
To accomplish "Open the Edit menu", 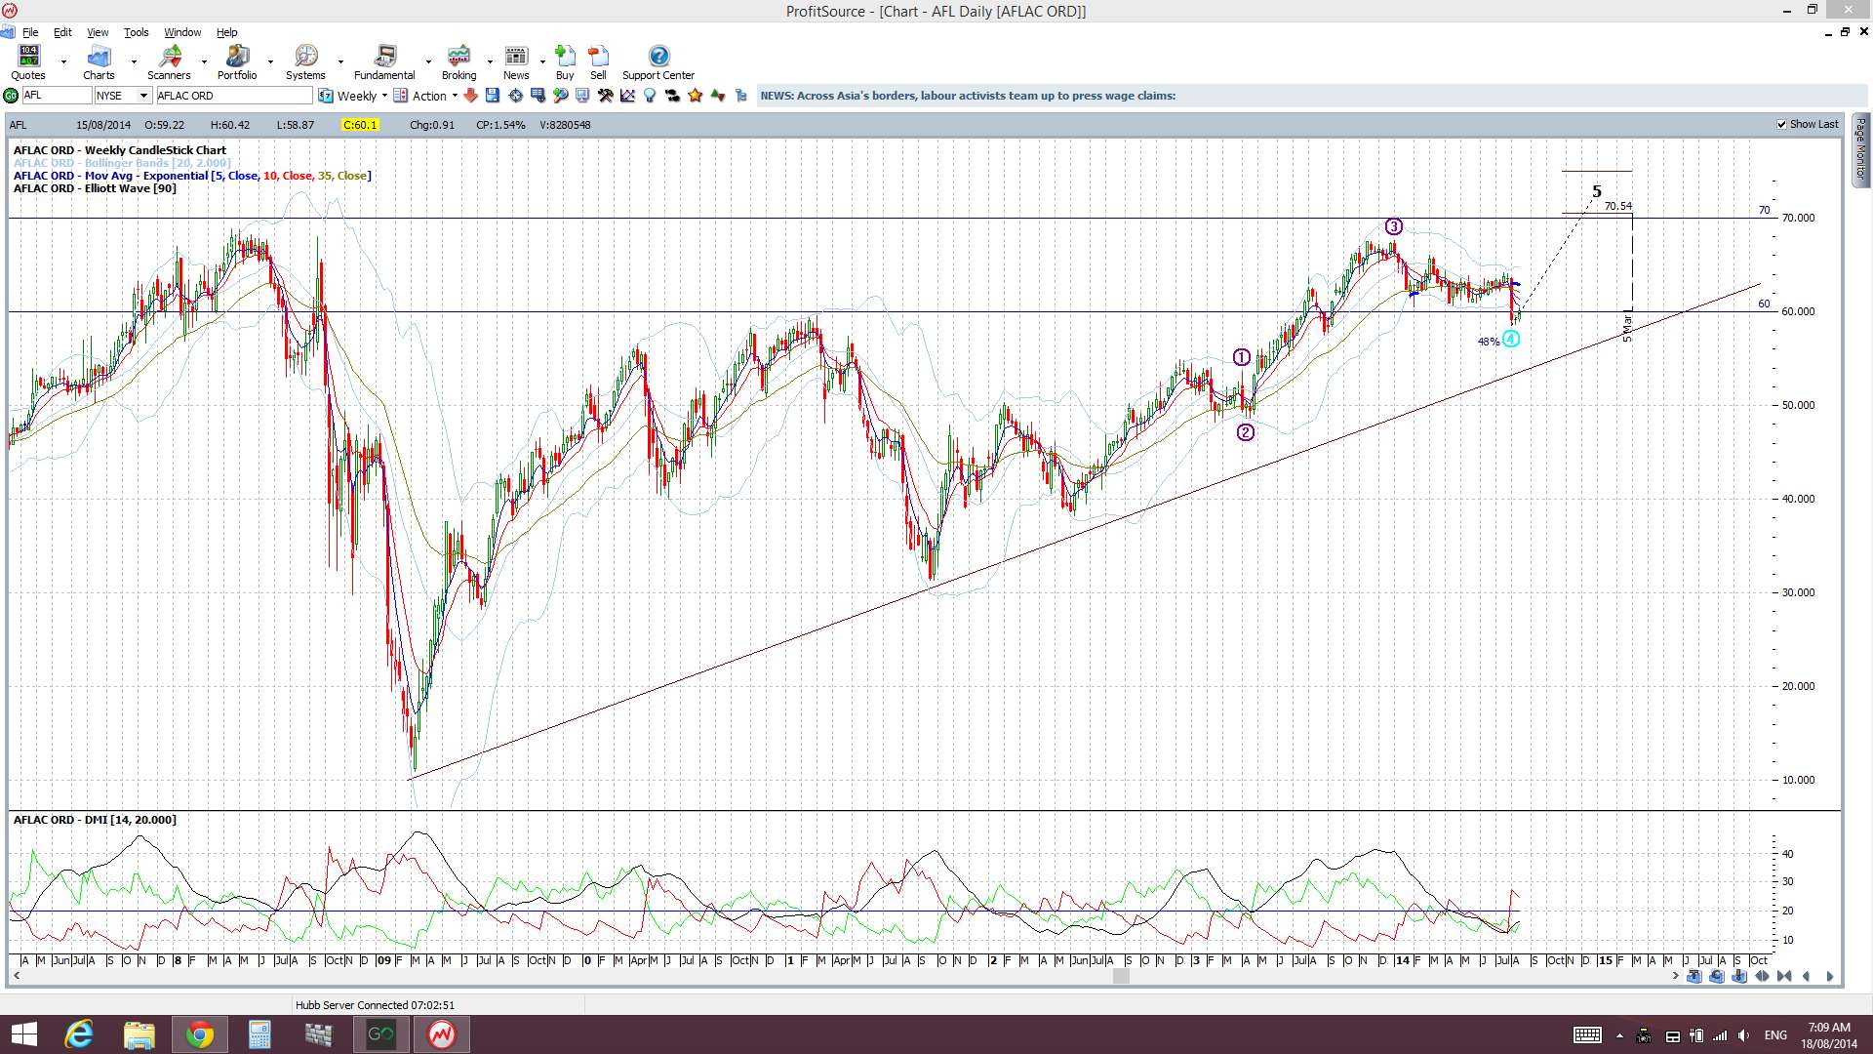I will (x=62, y=32).
